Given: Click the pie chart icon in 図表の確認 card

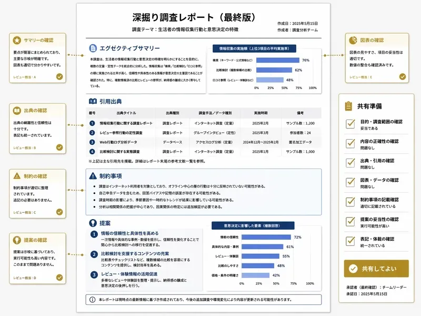Looking at the screenshot, I should 353,41.
